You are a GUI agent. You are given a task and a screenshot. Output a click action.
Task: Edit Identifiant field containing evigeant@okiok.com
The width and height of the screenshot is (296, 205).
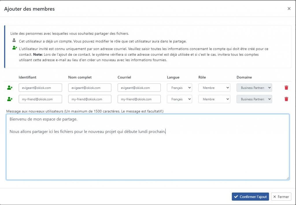point(40,88)
